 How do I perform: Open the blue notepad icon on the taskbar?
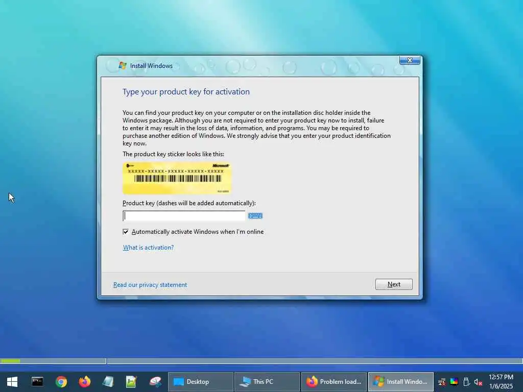click(108, 382)
